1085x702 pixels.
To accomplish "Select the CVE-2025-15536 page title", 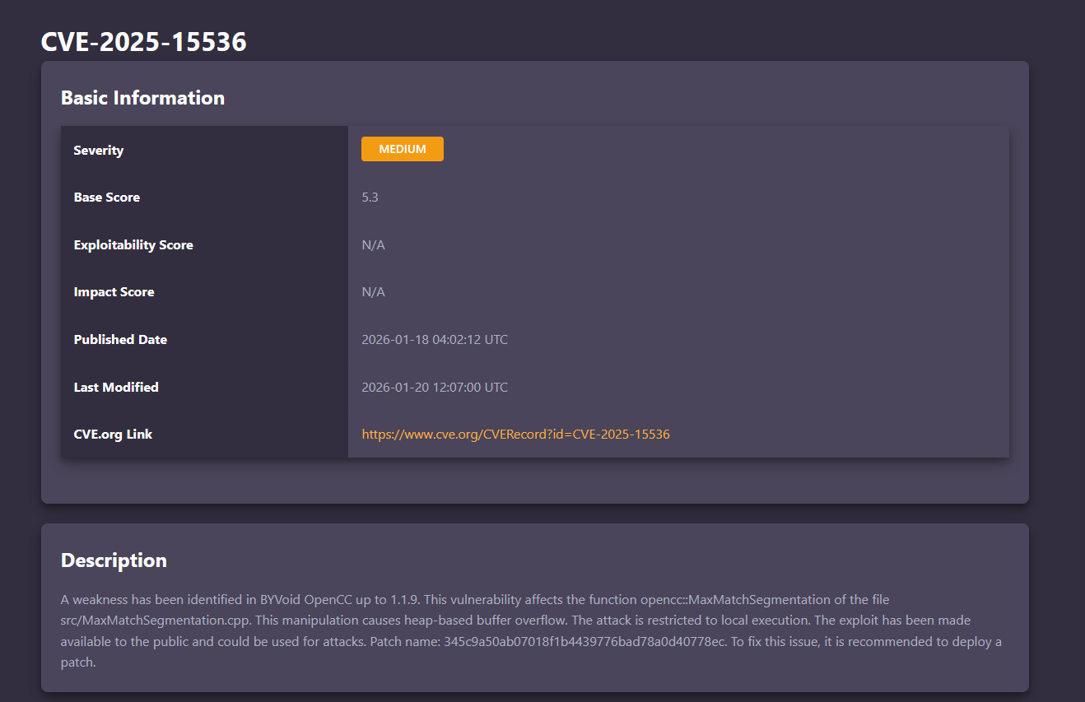I will 144,41.
